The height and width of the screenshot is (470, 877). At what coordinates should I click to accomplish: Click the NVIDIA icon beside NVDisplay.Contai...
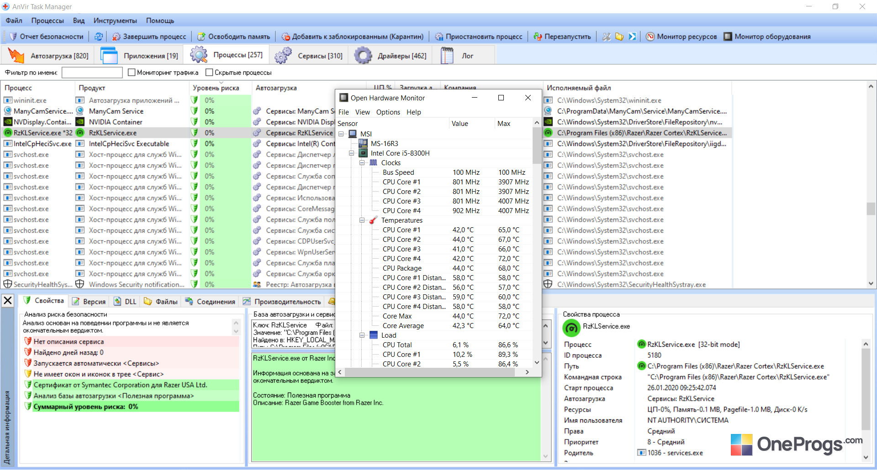(8, 122)
